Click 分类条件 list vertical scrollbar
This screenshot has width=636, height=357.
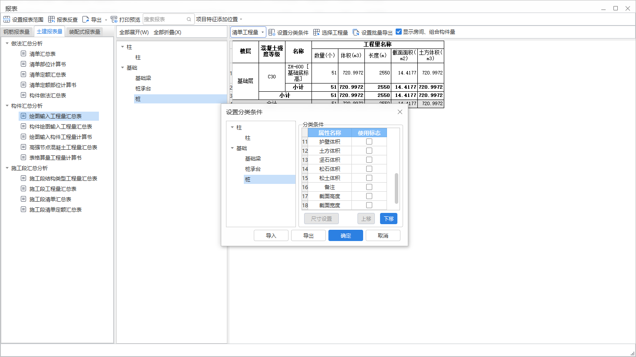click(397, 188)
